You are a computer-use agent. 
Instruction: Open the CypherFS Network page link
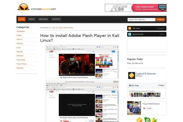coord(145,74)
